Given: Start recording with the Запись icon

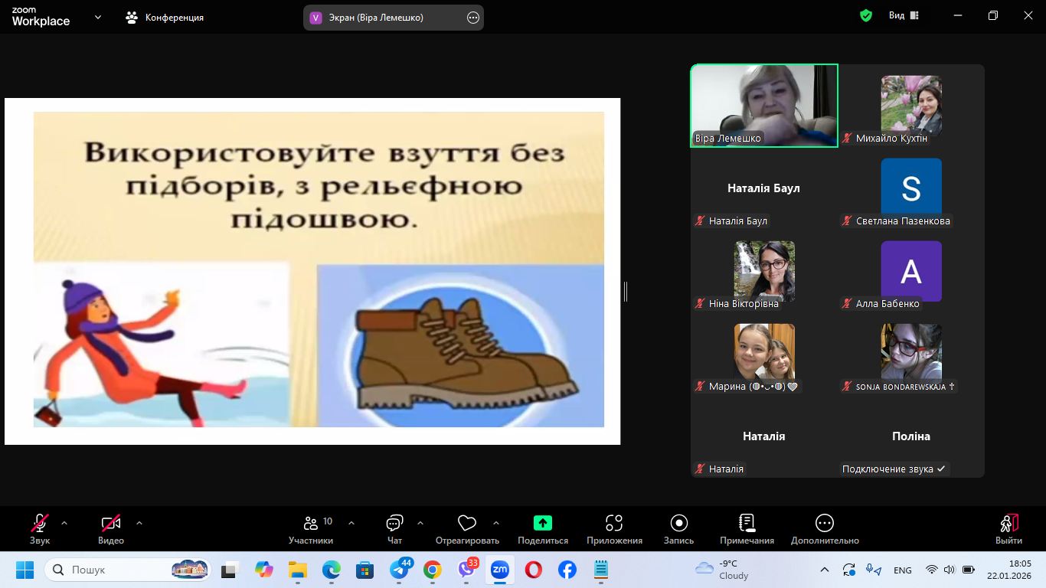Looking at the screenshot, I should [678, 523].
